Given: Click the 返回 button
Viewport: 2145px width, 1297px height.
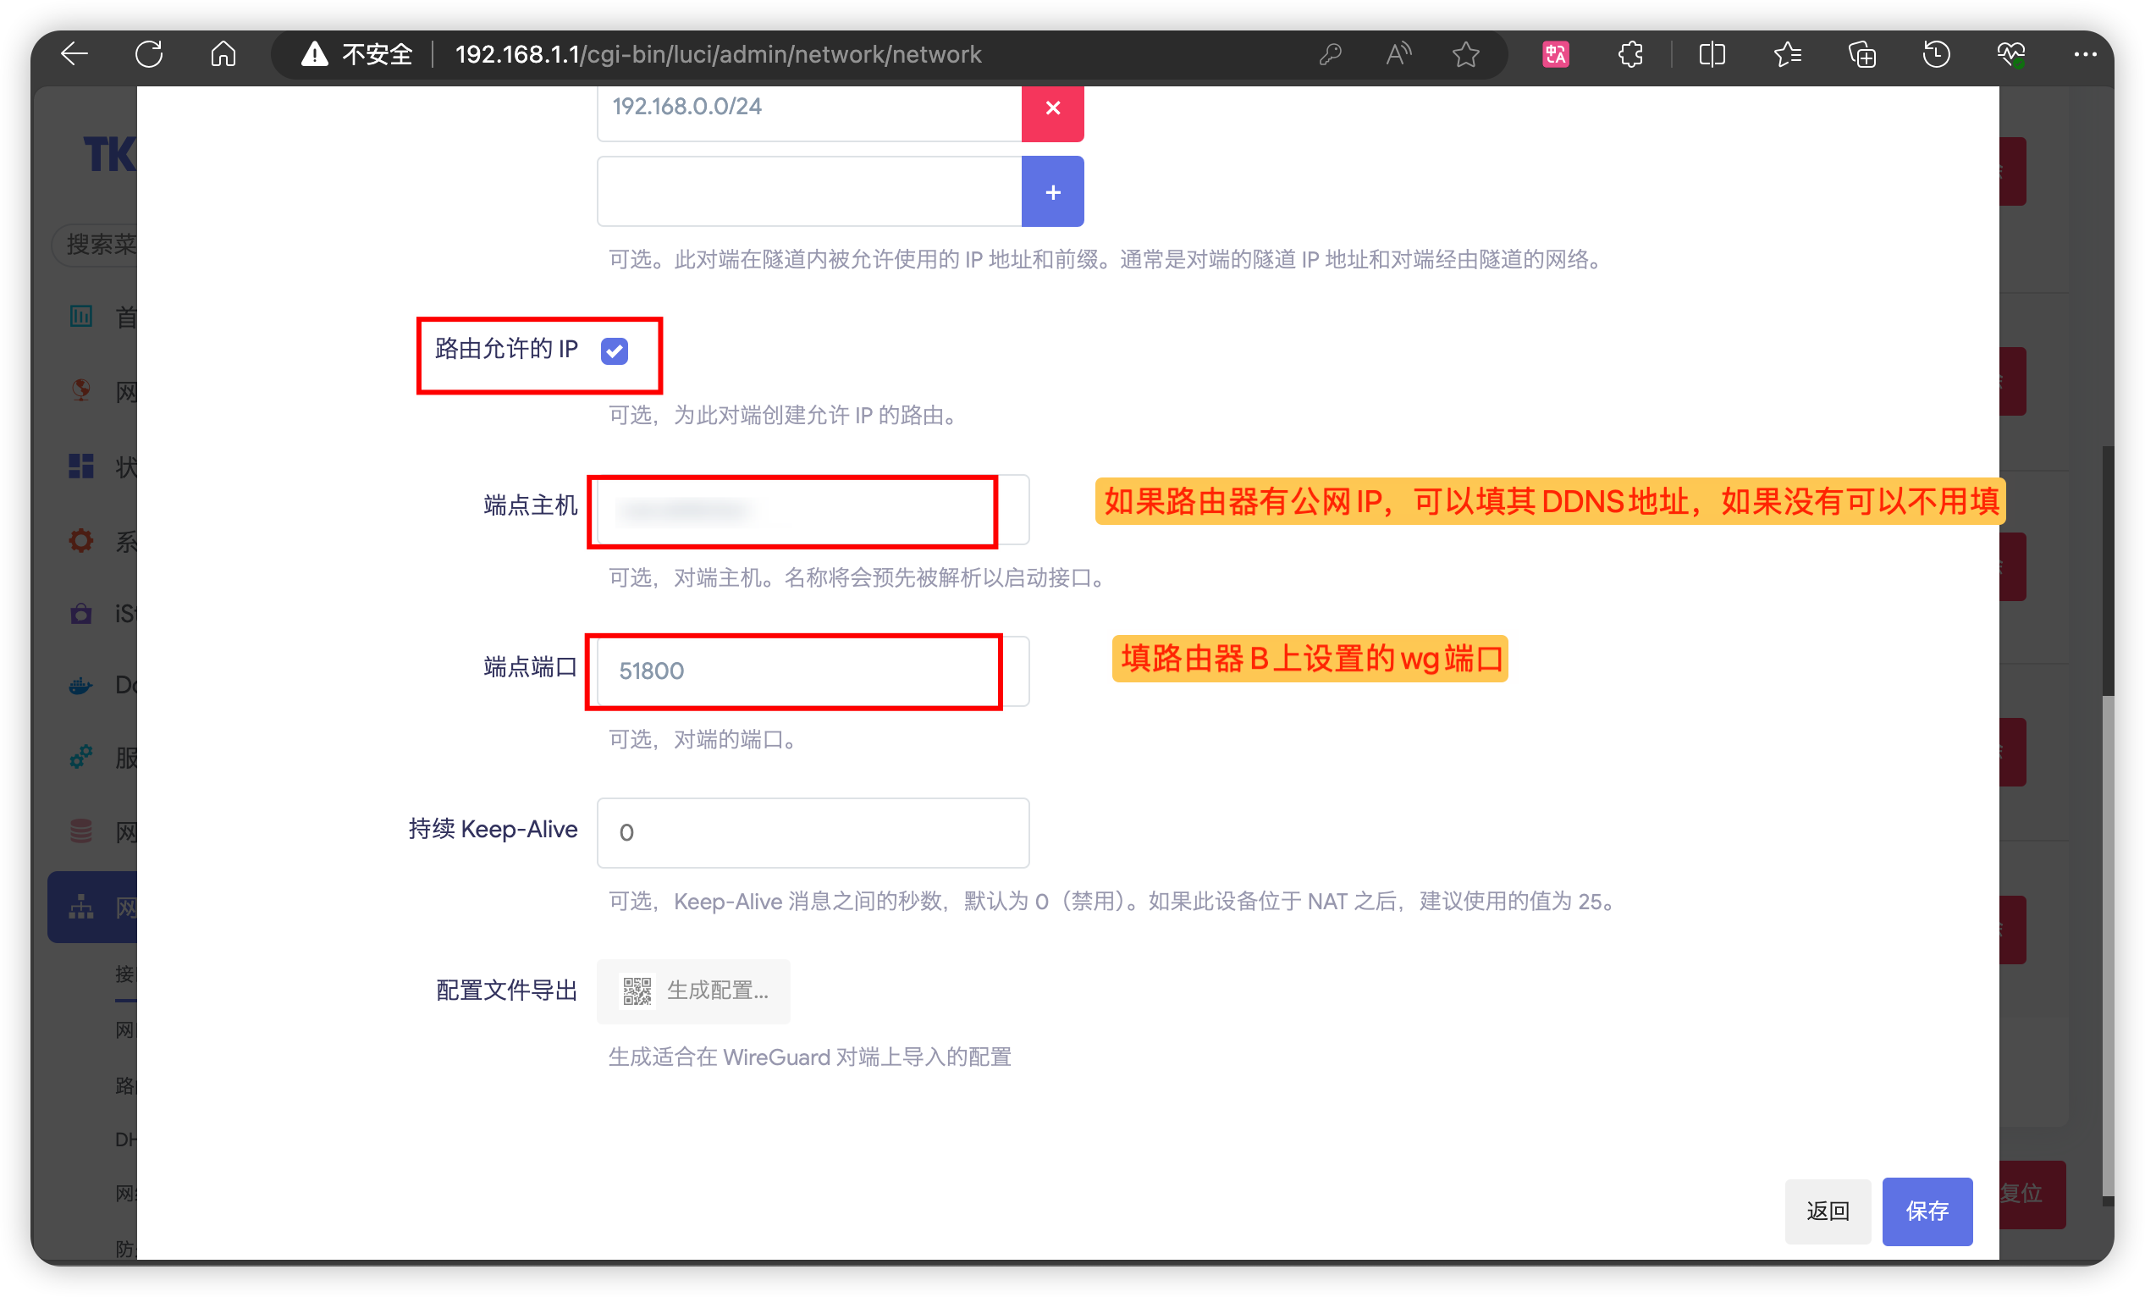Looking at the screenshot, I should point(1828,1211).
